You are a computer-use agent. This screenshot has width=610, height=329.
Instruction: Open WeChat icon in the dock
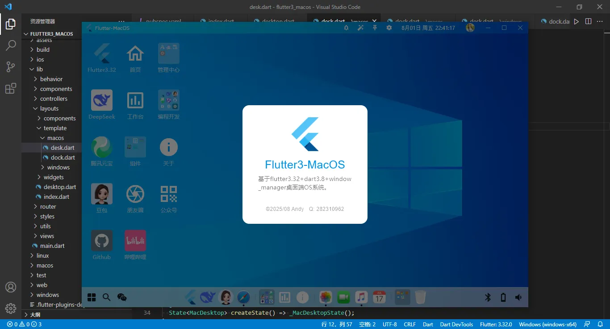(122, 297)
